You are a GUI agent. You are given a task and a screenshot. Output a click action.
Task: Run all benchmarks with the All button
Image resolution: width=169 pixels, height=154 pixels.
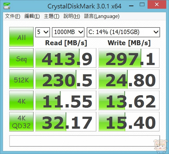21,37
